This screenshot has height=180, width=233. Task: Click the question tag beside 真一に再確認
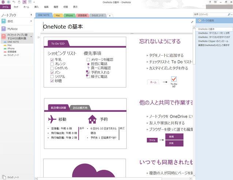[88, 68]
